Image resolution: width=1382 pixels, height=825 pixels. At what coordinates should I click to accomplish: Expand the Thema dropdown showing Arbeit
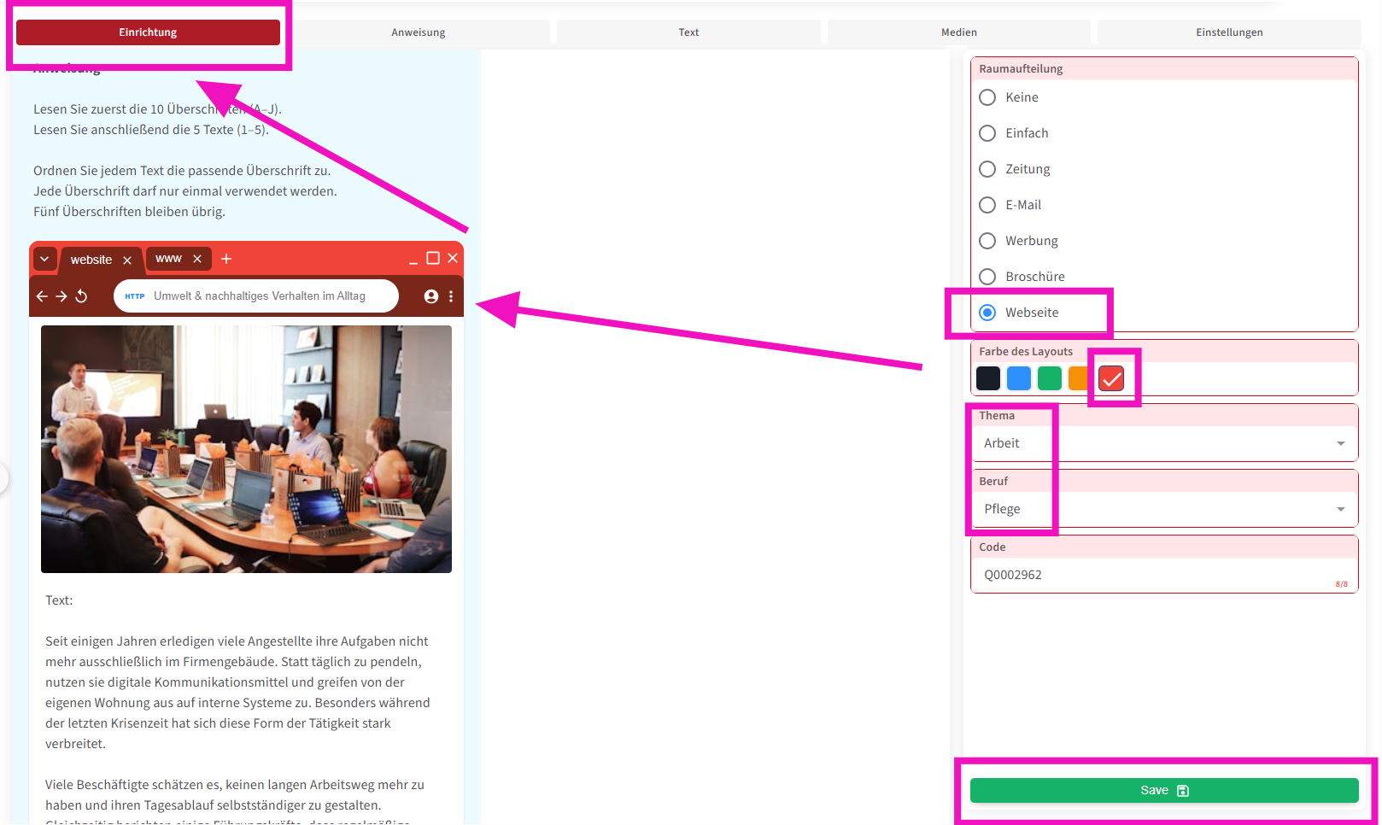[1163, 443]
